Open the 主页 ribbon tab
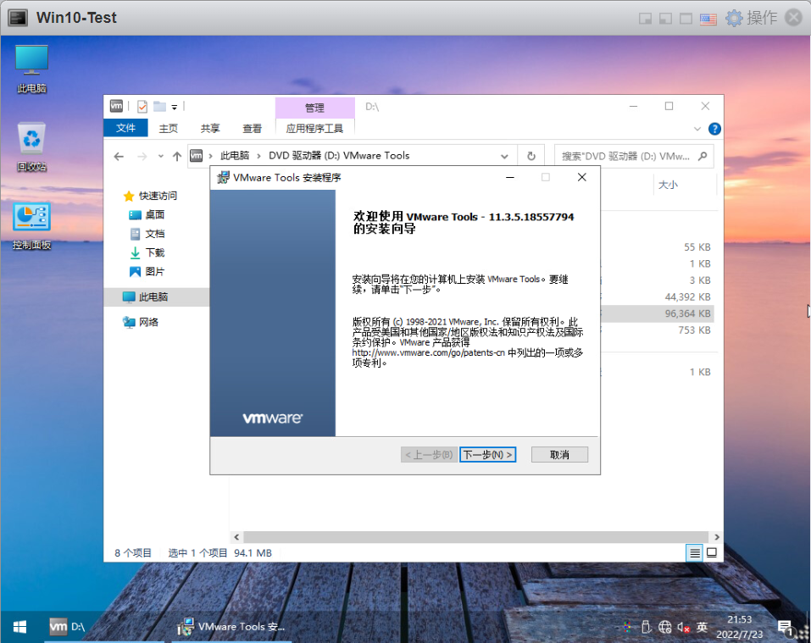 [x=168, y=128]
